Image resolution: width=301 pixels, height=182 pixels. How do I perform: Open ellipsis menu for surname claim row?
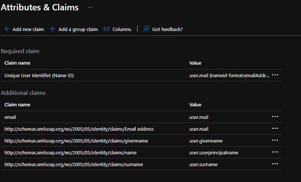[275, 164]
